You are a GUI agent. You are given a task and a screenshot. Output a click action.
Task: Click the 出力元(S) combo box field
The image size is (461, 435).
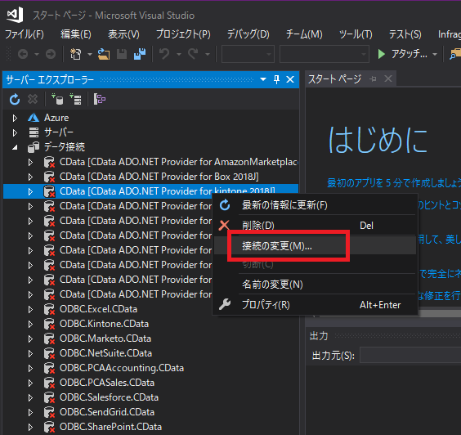(x=410, y=355)
